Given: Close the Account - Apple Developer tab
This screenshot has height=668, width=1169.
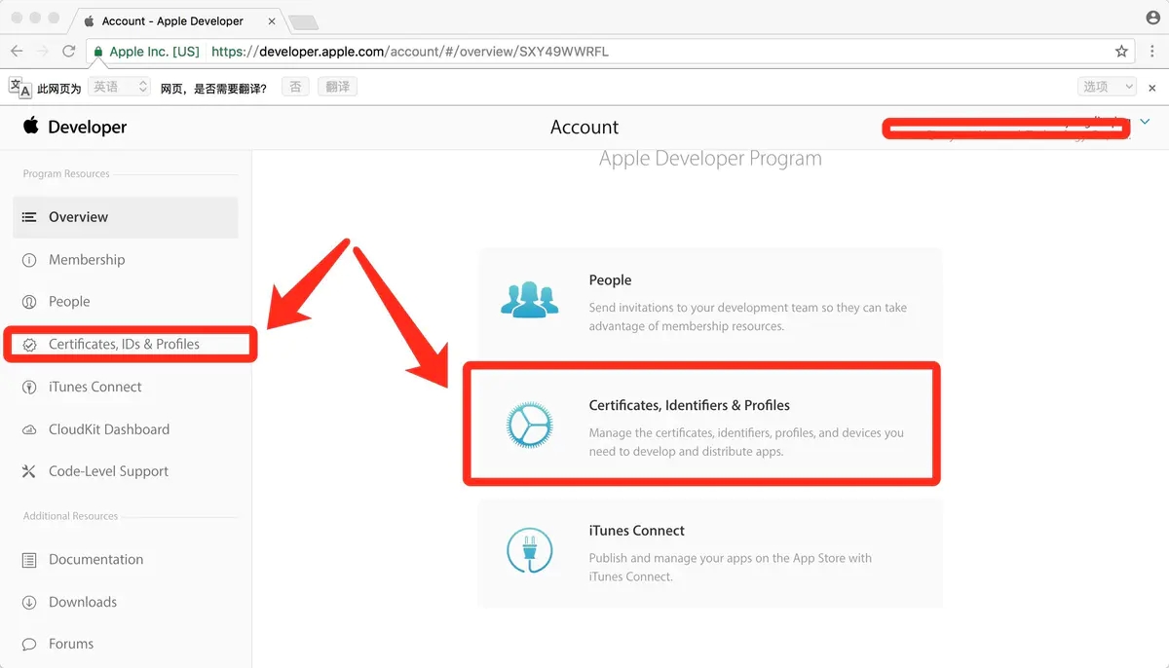Looking at the screenshot, I should (x=273, y=21).
